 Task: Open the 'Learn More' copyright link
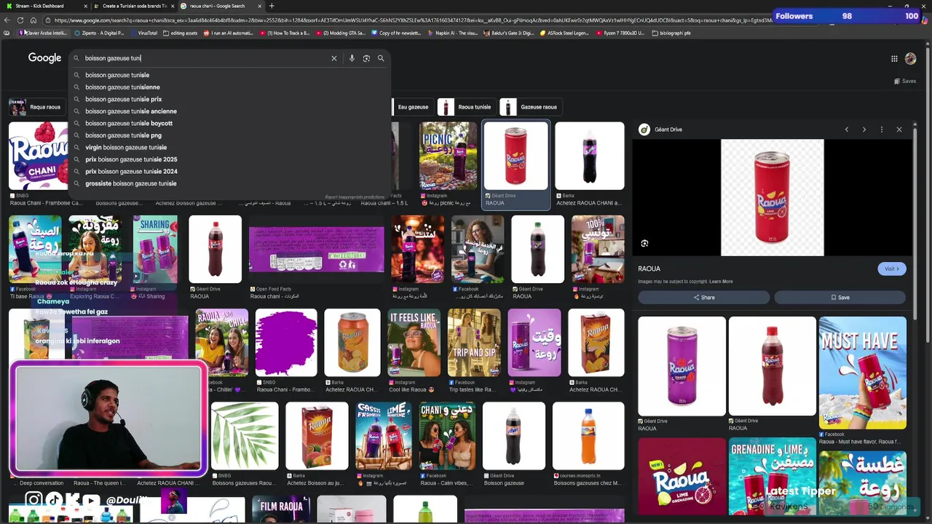721,282
